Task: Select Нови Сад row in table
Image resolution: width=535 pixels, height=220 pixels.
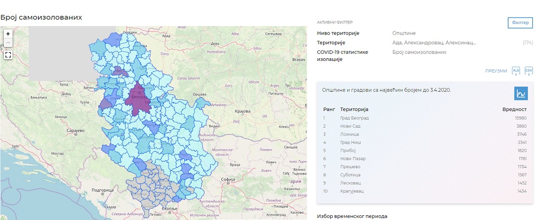Action: 425,126
